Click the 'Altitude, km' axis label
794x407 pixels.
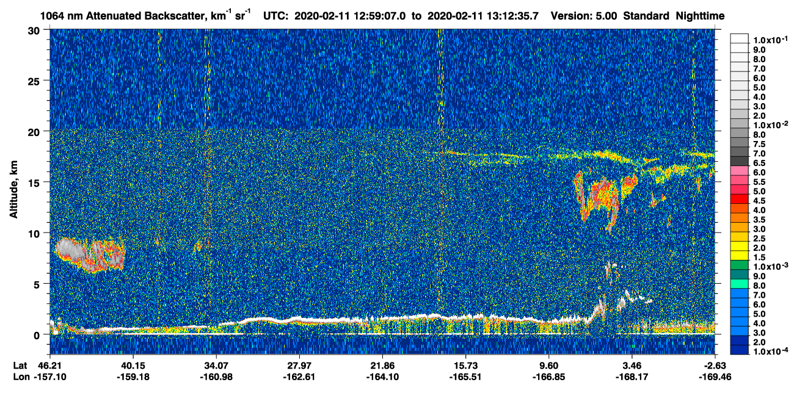(14, 190)
